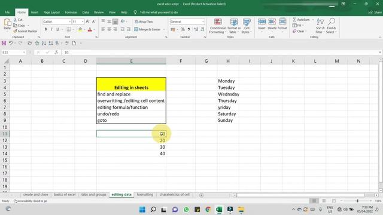Switch to Page Break Preview in status bar
The height and width of the screenshot is (215, 383).
tap(334, 201)
